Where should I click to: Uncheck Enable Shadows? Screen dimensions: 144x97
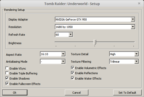coord(7,78)
